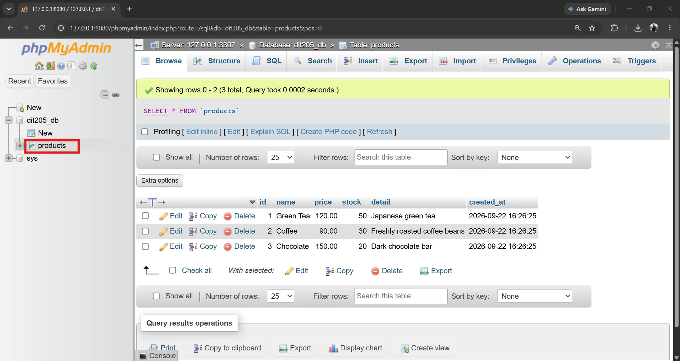Click the Explain SQL link
Viewport: 680px width, 361px height.
pos(270,132)
